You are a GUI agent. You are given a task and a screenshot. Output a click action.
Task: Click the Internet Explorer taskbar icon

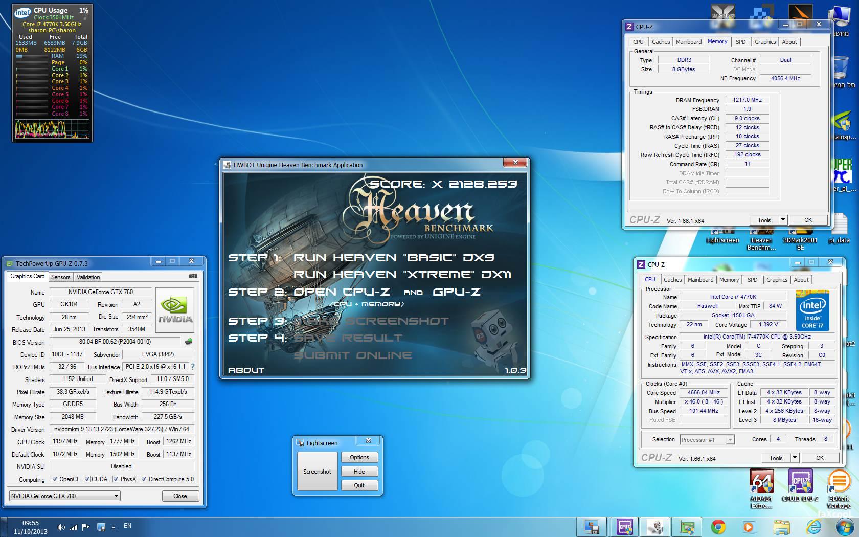(813, 526)
